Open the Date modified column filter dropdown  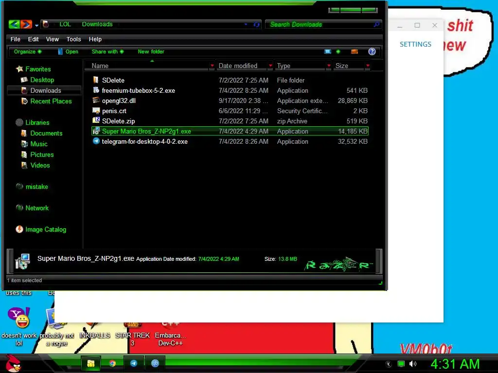(270, 66)
